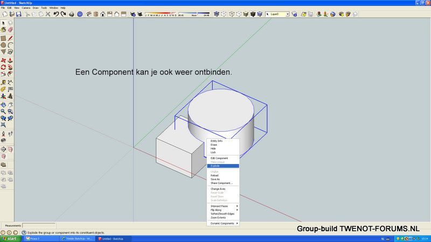Select Soften/Smooth Edges menu entry
This screenshot has height=242, width=431.
(x=223, y=213)
